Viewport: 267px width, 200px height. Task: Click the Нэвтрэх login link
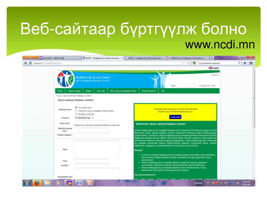[x=215, y=75]
